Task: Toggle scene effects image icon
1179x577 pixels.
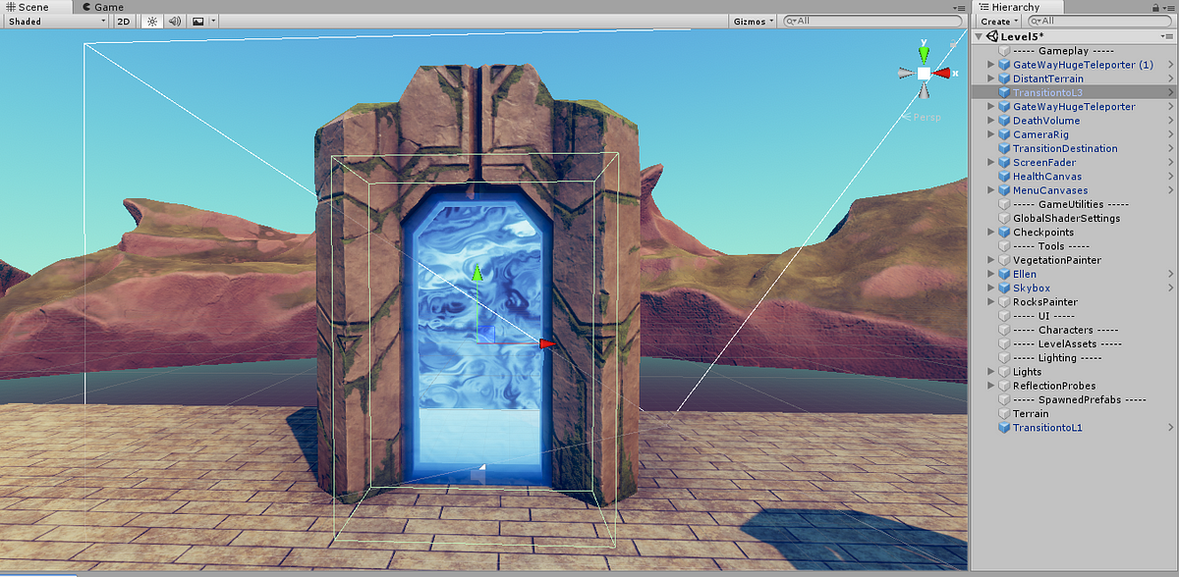Action: coord(197,21)
